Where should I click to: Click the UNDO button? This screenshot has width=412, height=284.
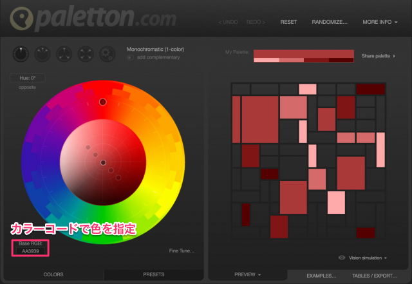(x=228, y=22)
